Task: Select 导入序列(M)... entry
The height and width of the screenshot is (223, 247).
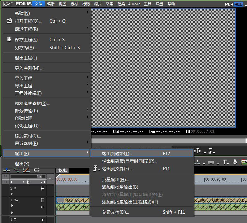Action: (x=46, y=68)
